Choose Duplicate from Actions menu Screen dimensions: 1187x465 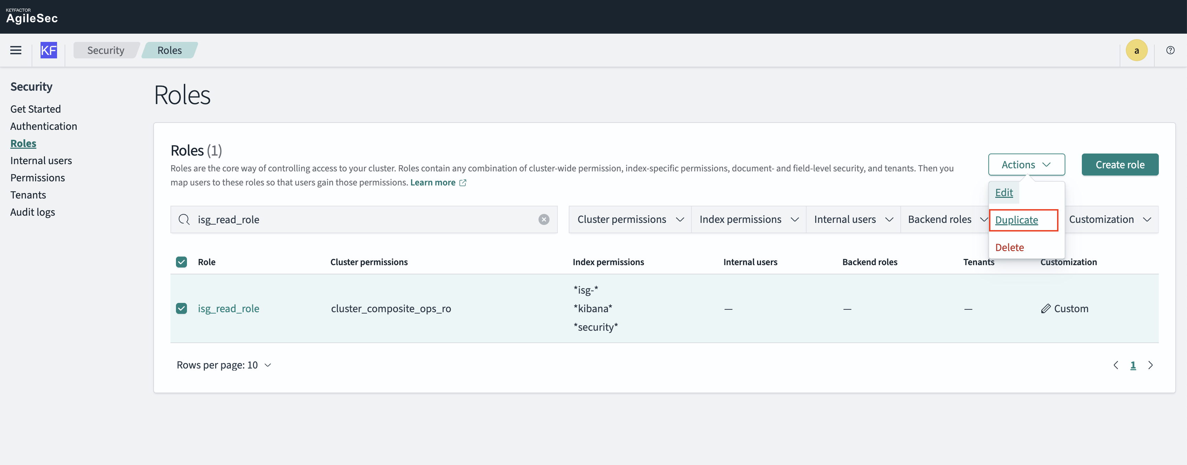[1016, 220]
